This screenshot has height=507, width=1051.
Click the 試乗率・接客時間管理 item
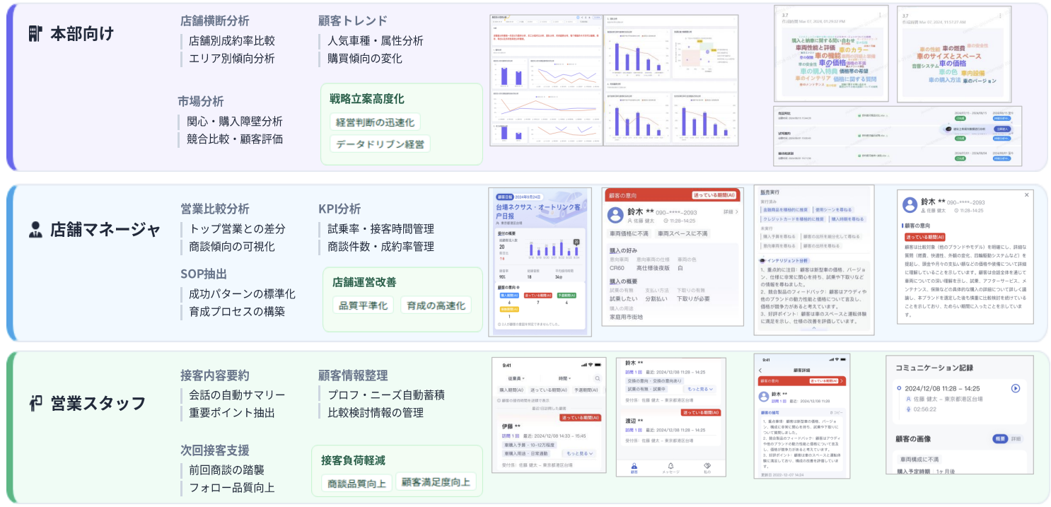click(381, 229)
